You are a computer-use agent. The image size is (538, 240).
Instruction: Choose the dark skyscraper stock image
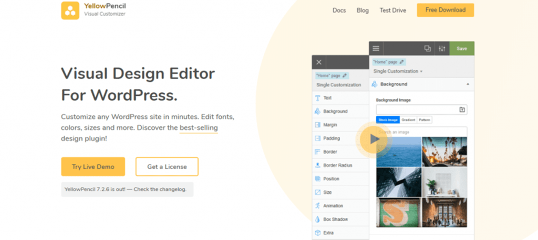pyautogui.click(x=399, y=182)
